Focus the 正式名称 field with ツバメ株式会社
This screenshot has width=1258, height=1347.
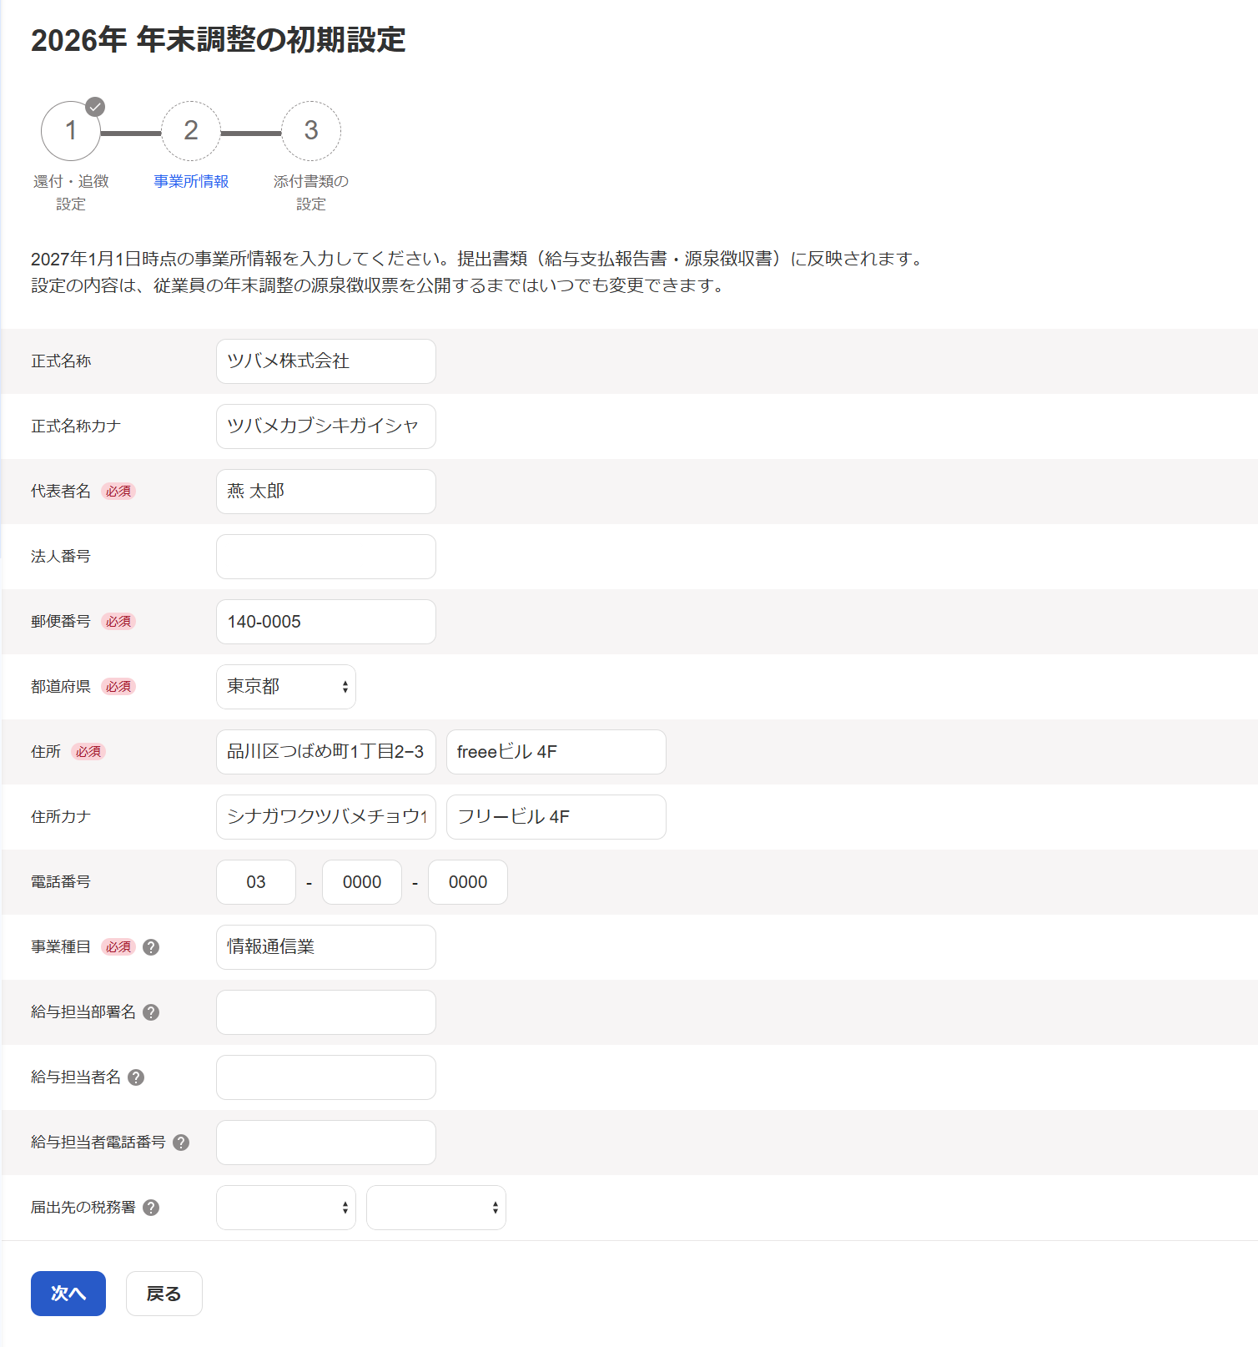point(326,361)
